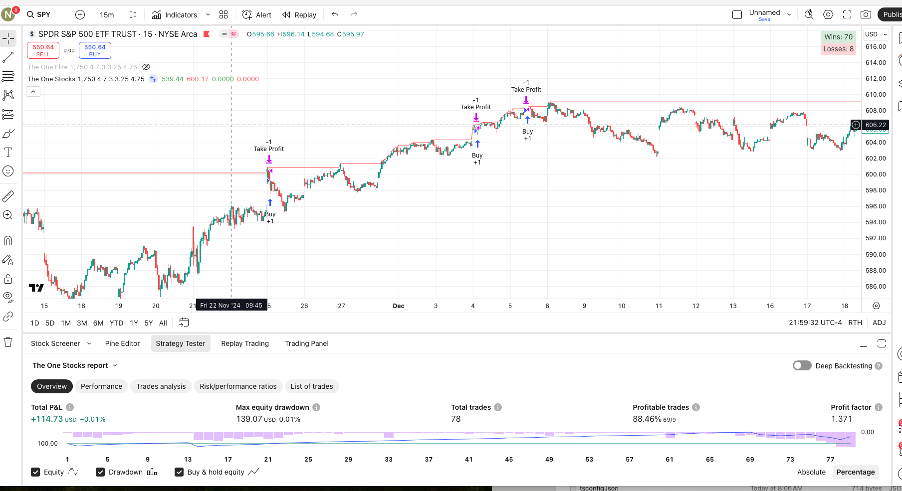Show The One Elite indicator via eye icon
This screenshot has width=902, height=491.
click(x=146, y=67)
